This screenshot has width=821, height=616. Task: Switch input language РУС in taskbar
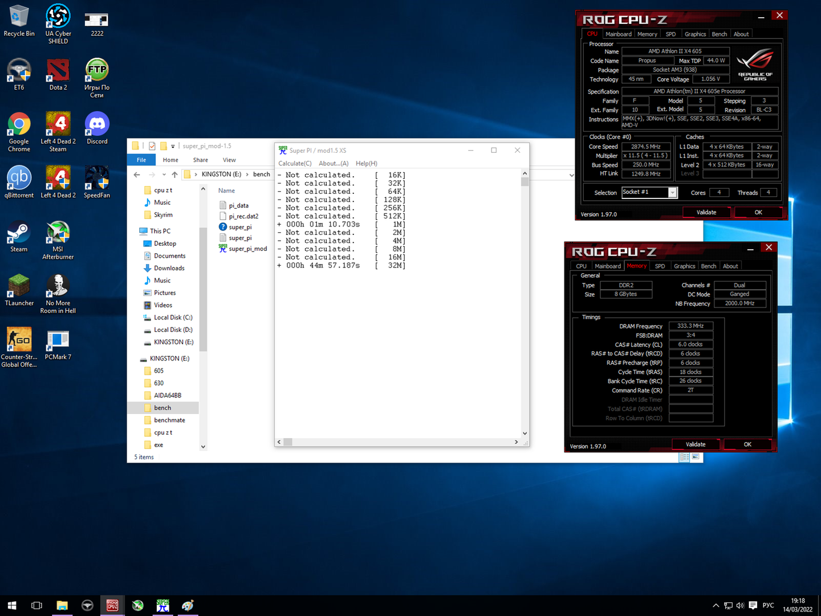click(x=768, y=606)
